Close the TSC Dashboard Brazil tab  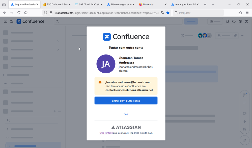pyautogui.click(x=69, y=5)
